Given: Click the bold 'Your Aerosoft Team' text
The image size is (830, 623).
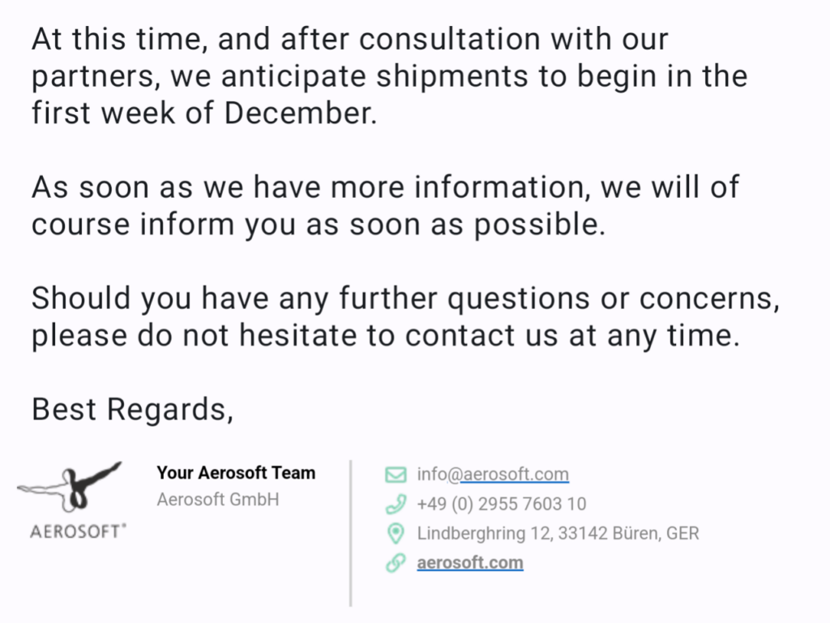Looking at the screenshot, I should click(236, 473).
